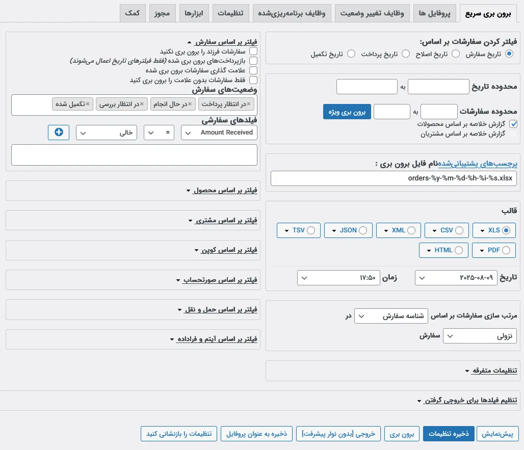
Task: Choose the CSV format radio
Action: (459, 230)
